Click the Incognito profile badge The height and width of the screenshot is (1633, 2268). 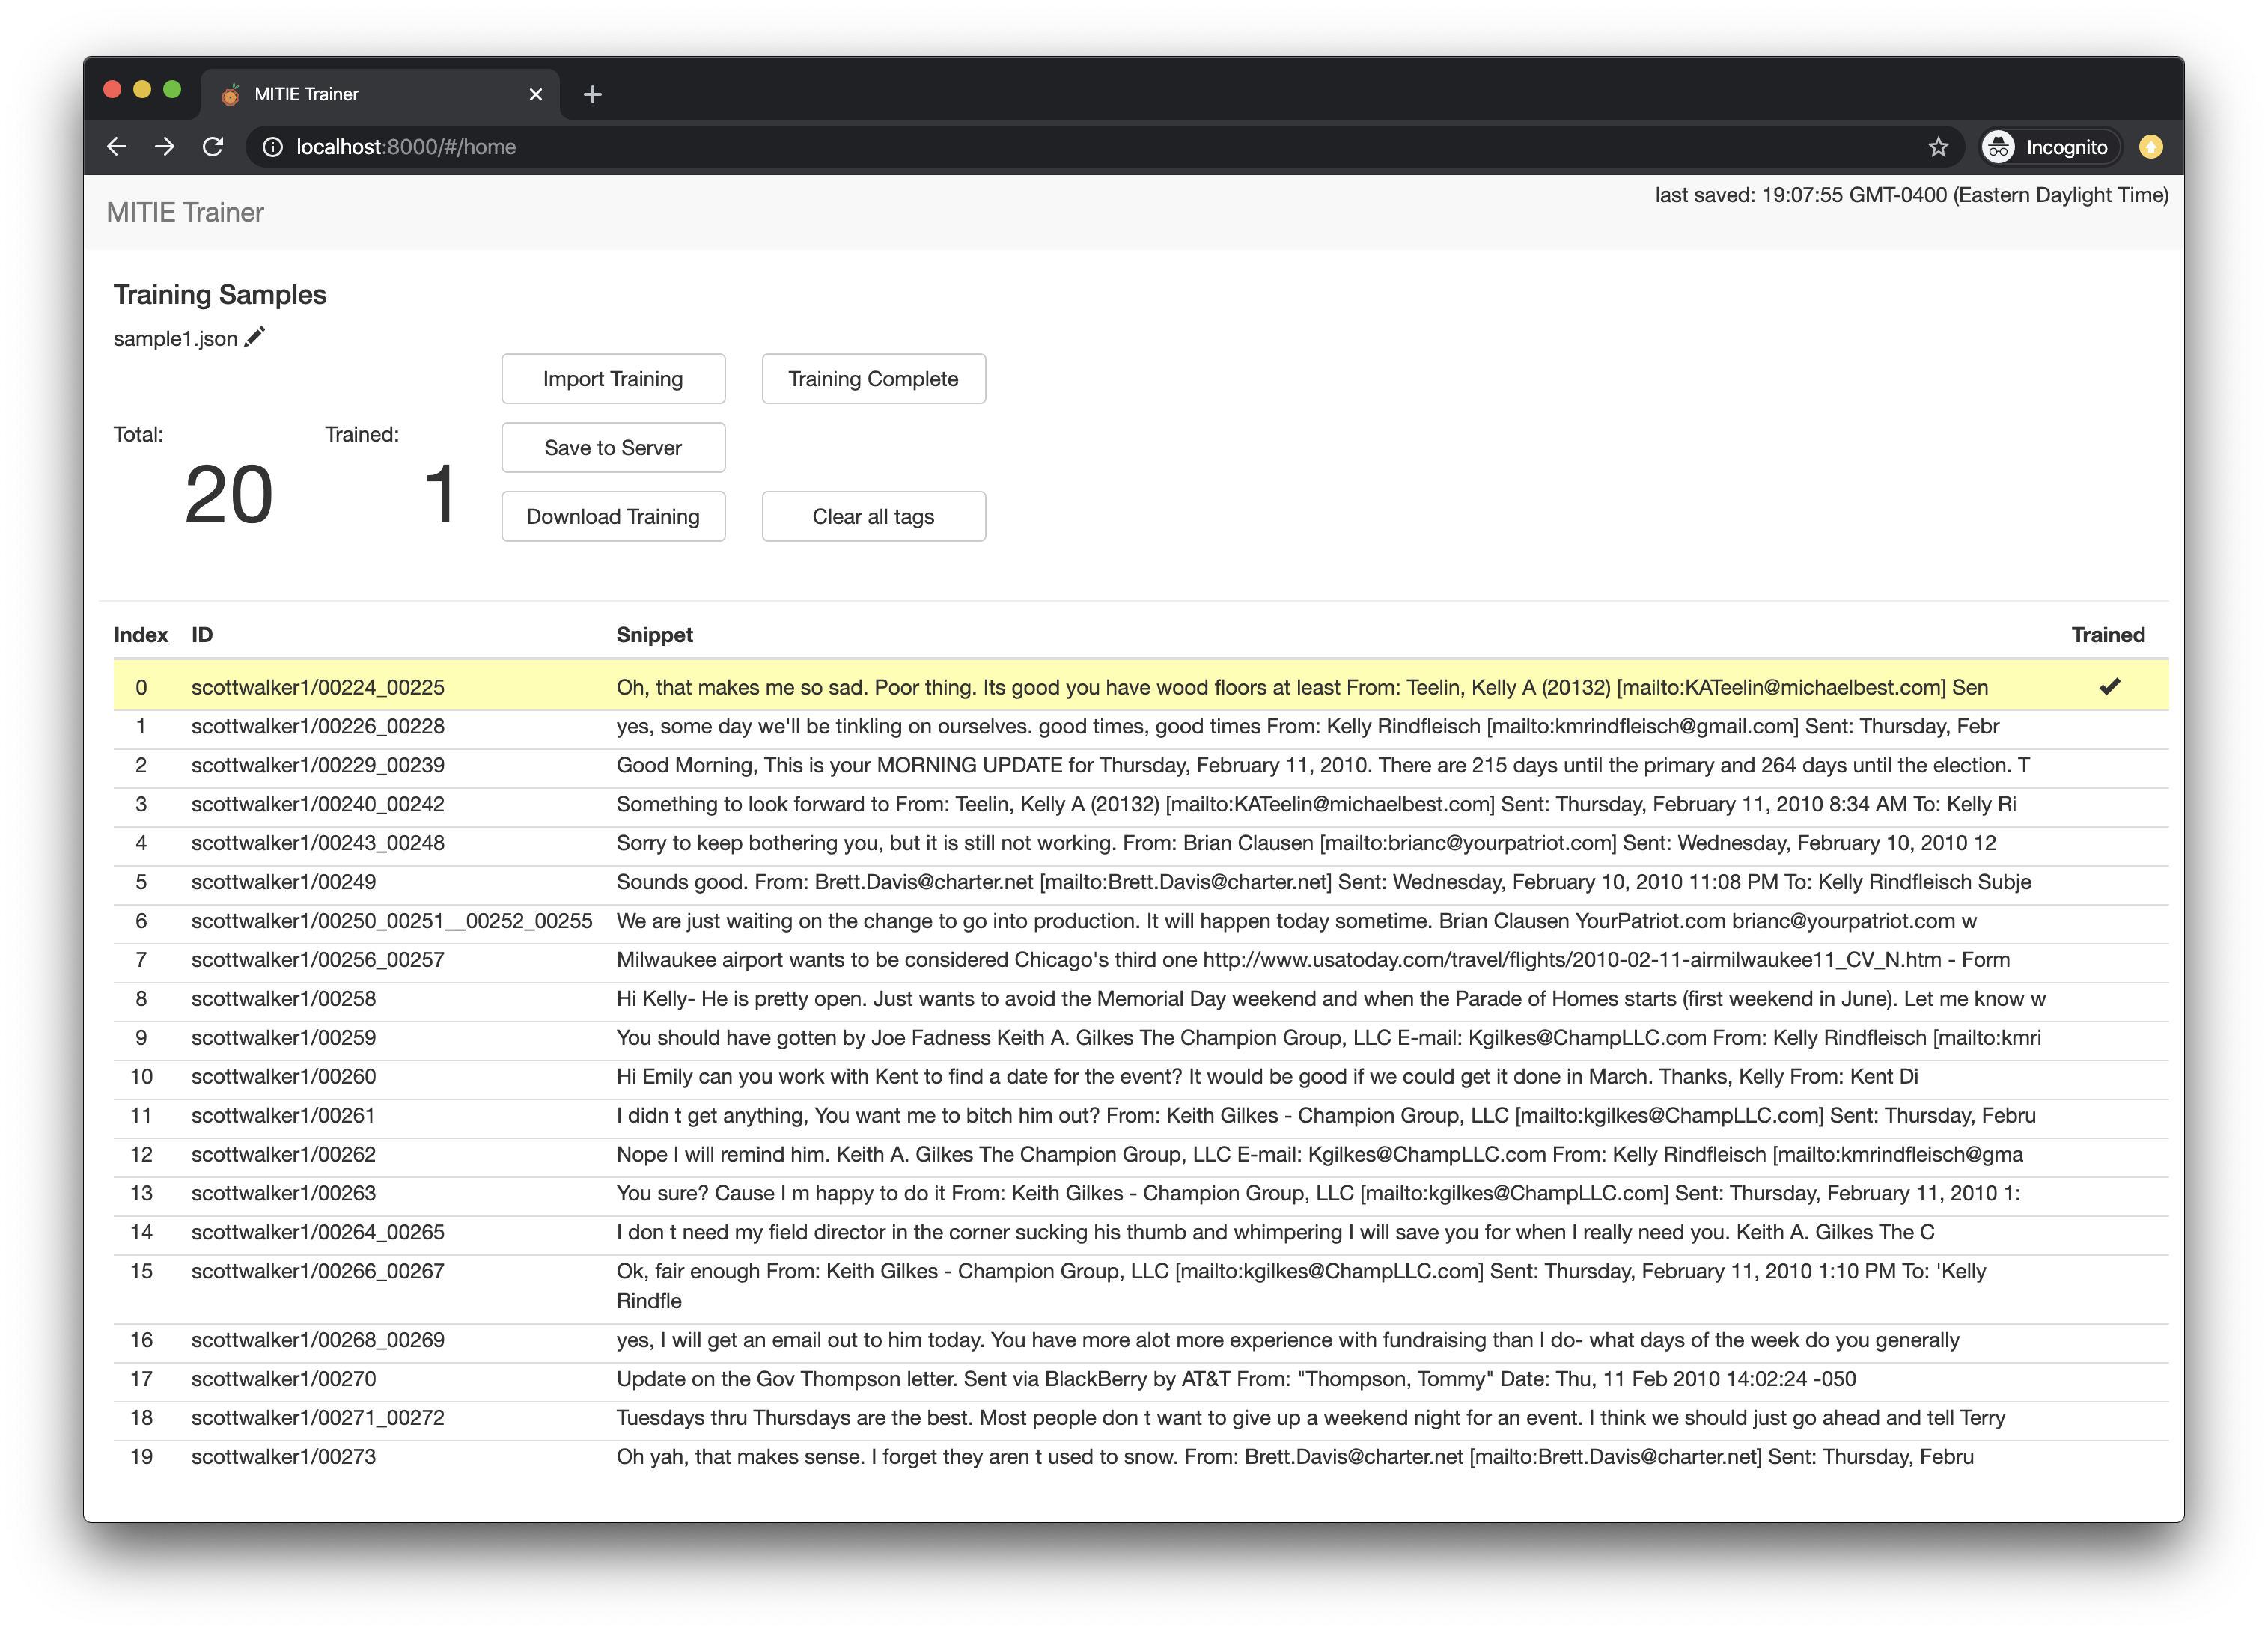pyautogui.click(x=2049, y=147)
